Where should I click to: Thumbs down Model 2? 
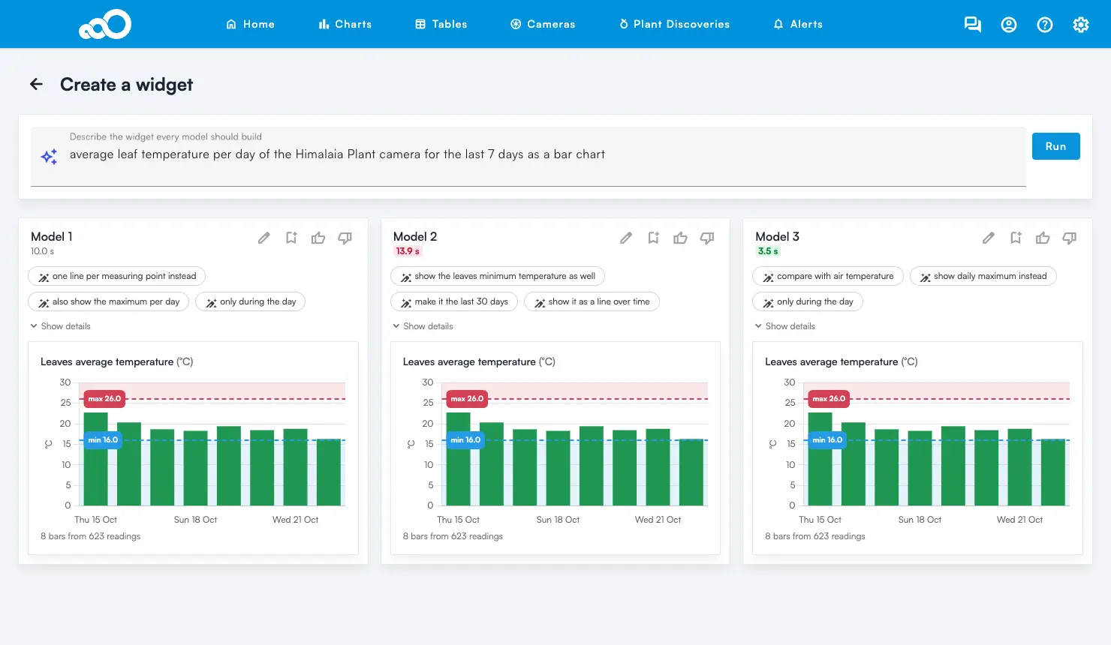click(x=707, y=238)
